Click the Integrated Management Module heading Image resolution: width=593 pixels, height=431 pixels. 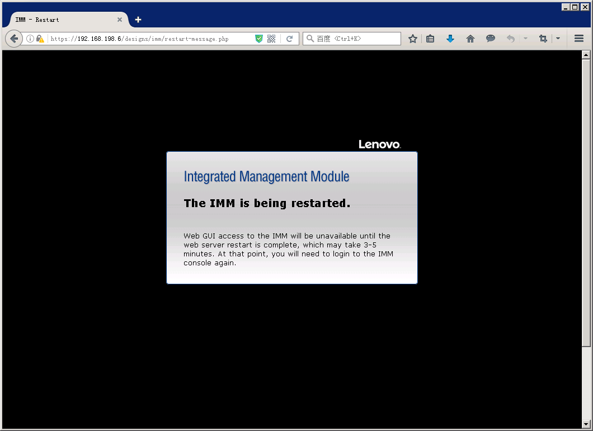[266, 177]
